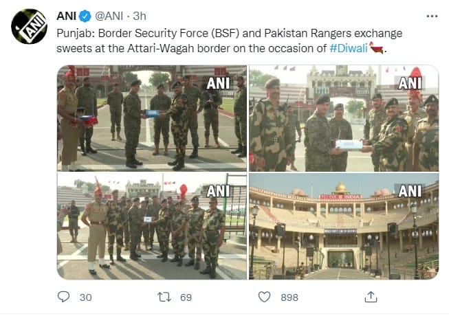Open the #Diwali hashtag link
Screen dimensions: 449x316
[x=349, y=48]
